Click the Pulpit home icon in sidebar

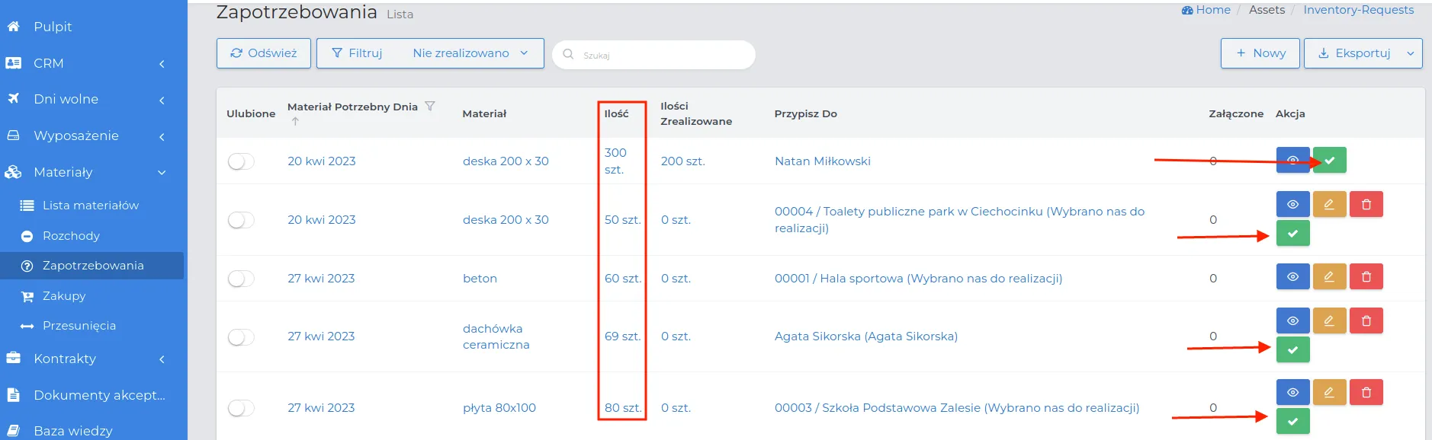coord(13,27)
